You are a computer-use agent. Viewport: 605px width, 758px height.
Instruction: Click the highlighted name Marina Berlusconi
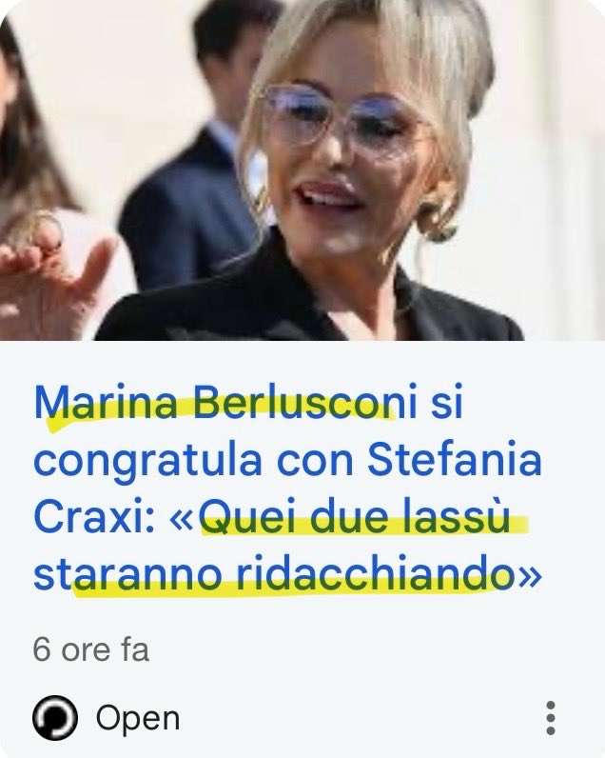click(x=225, y=402)
